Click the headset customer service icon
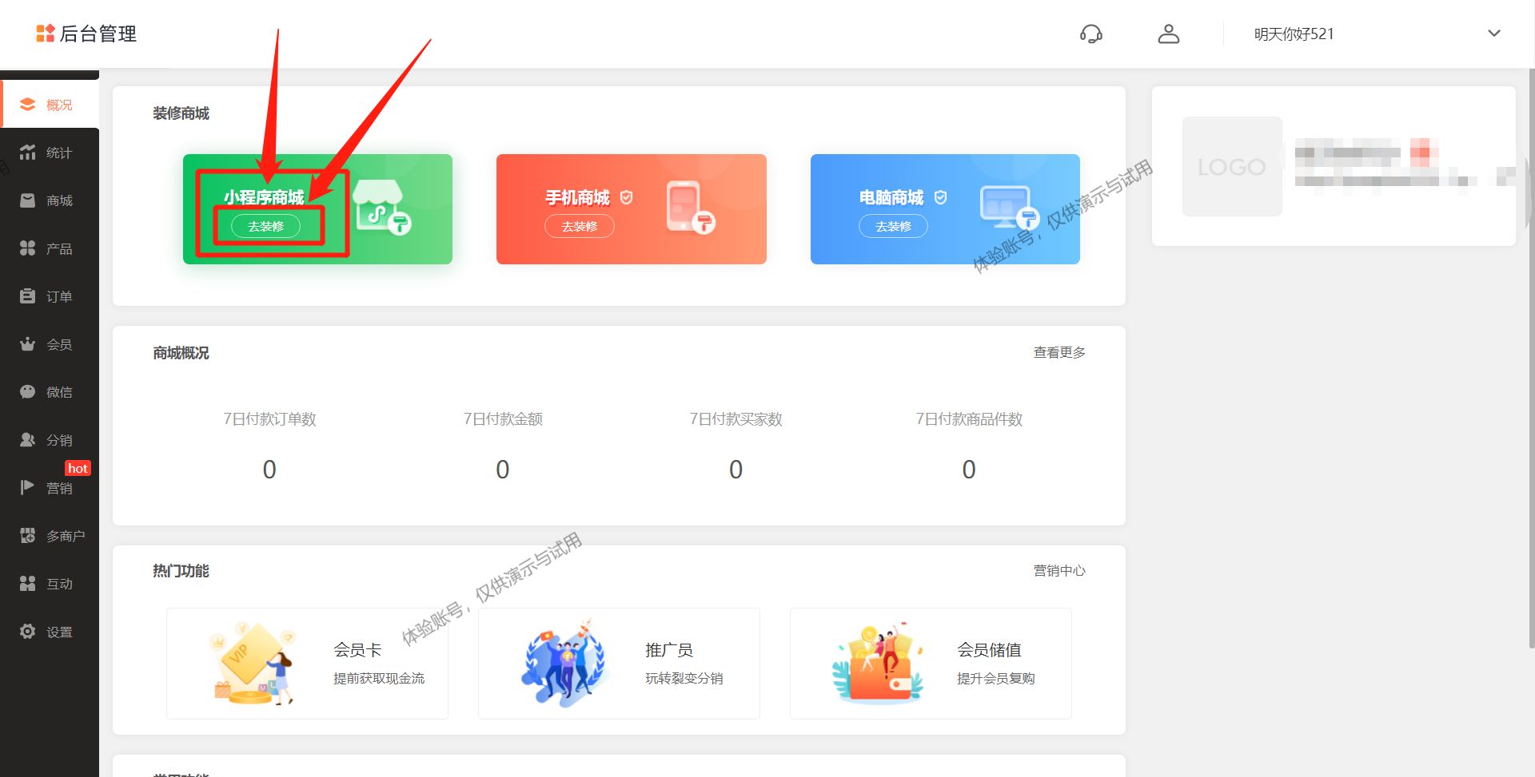This screenshot has height=777, width=1535. (1090, 34)
